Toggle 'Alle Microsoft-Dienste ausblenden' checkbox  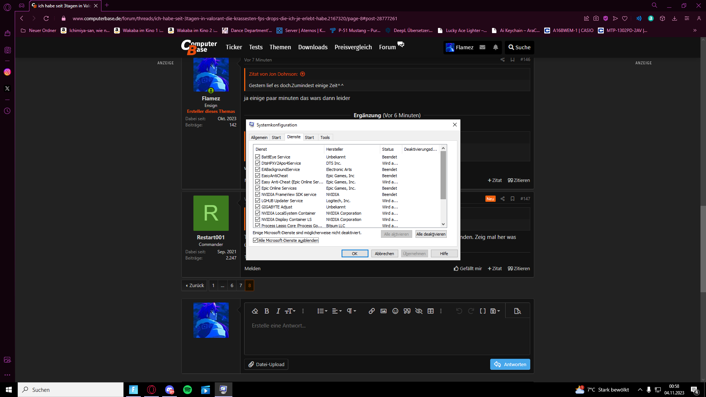256,240
